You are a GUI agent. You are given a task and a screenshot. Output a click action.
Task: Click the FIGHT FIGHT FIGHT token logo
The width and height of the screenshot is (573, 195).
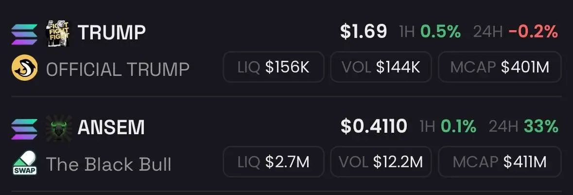pos(58,34)
